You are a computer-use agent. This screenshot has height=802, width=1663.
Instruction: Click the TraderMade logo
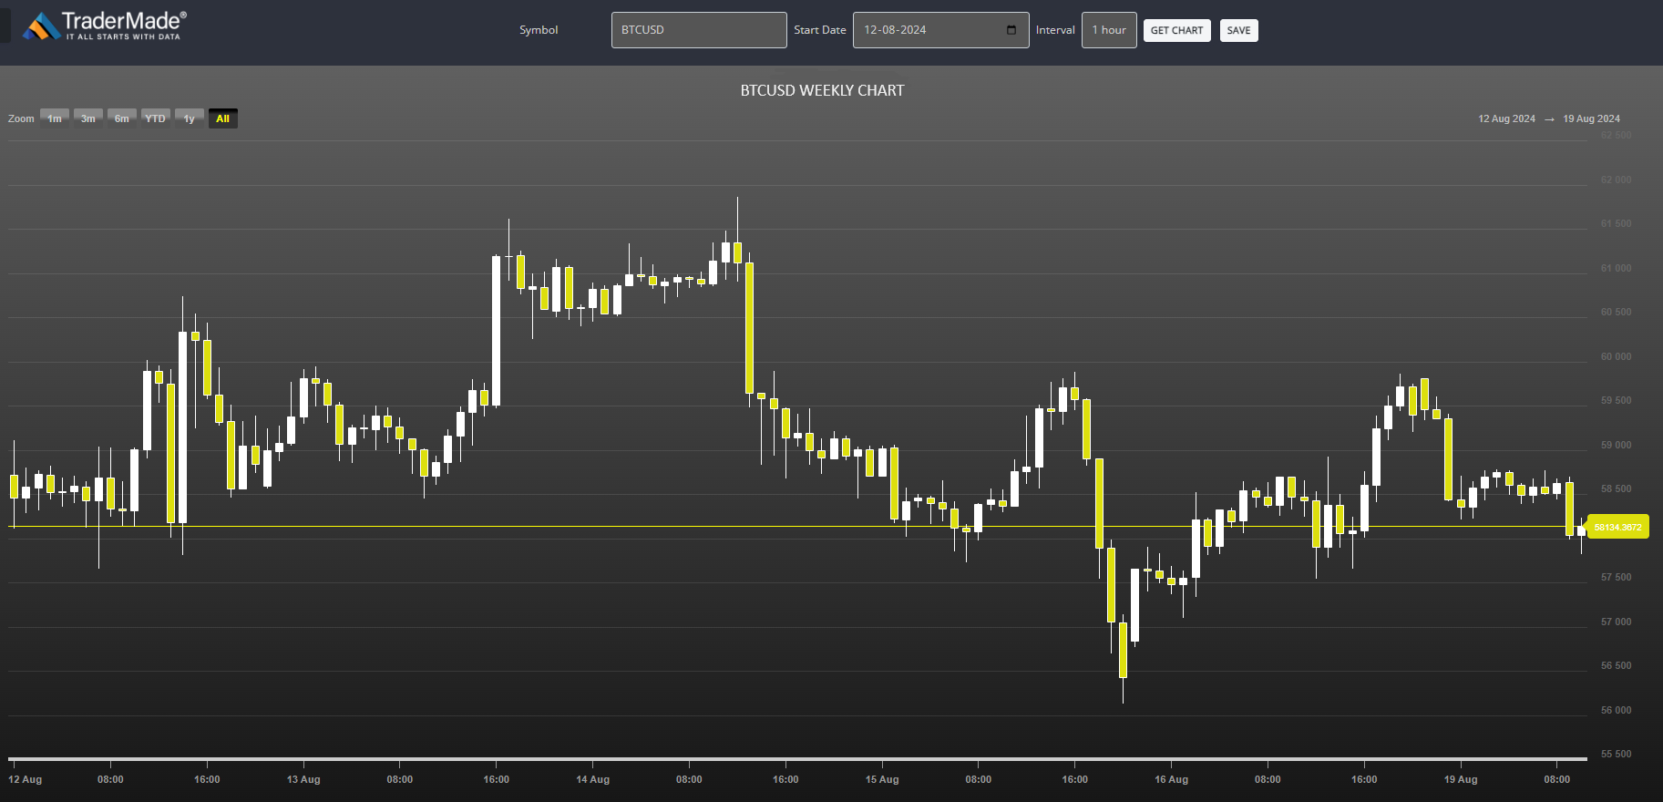105,26
